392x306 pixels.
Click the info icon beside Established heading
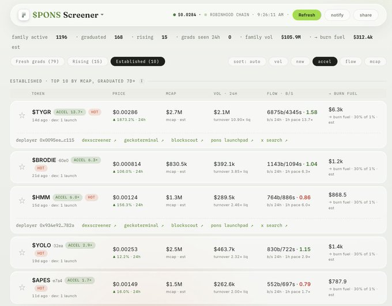click(141, 81)
